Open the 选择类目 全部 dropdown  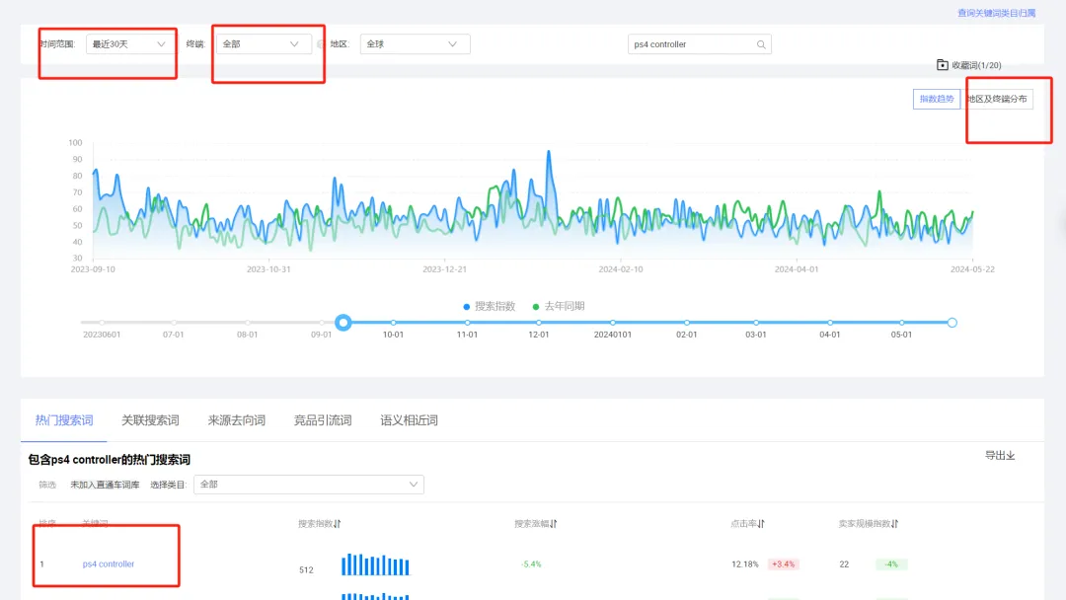(x=309, y=485)
